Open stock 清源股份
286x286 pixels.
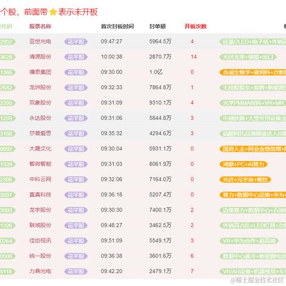tap(40, 57)
